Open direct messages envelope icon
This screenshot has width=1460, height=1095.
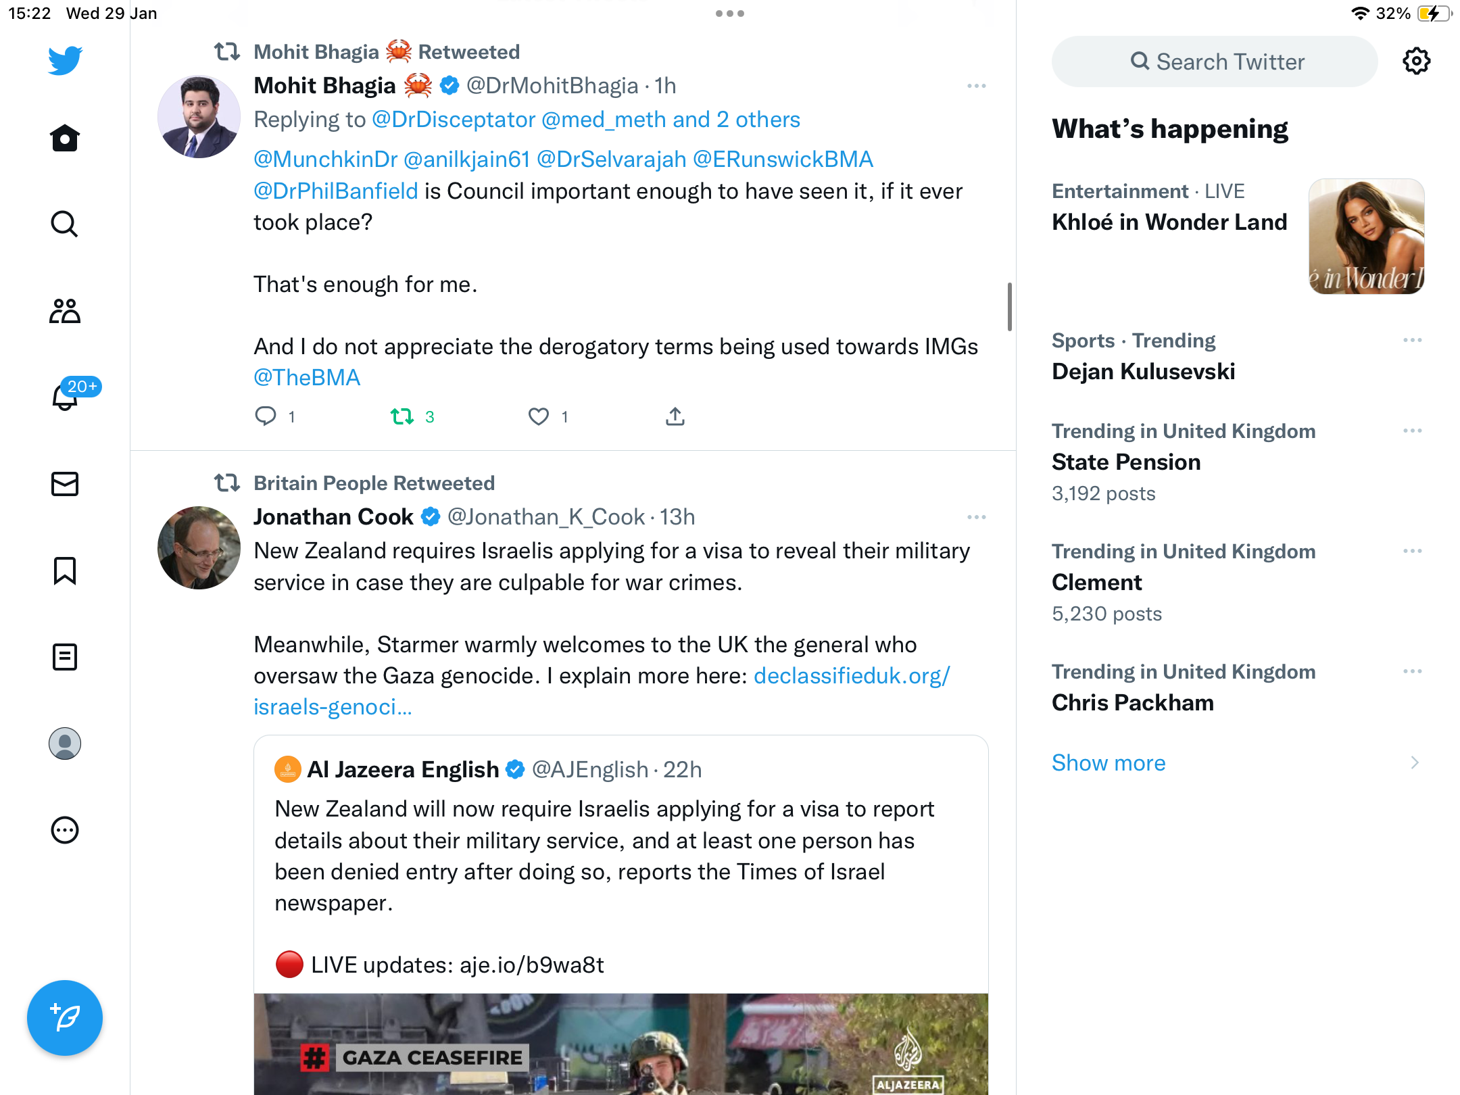click(65, 484)
